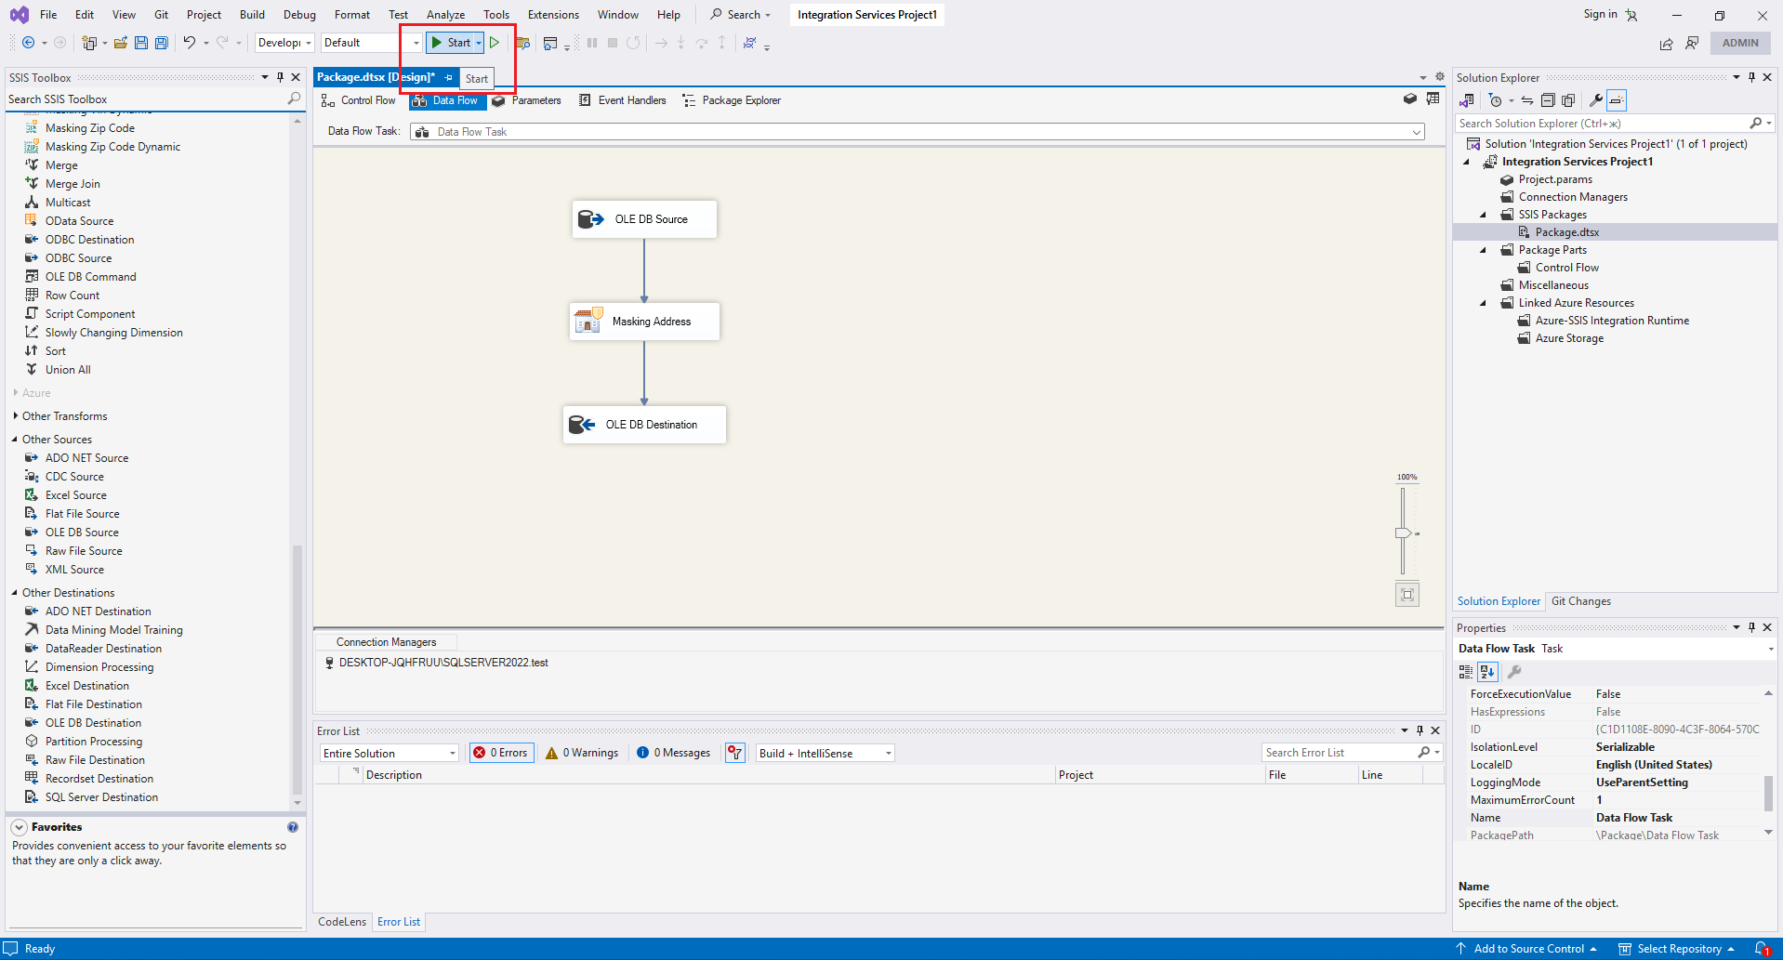Open the CodeLens bottom tab
The image size is (1783, 960).
click(x=342, y=922)
